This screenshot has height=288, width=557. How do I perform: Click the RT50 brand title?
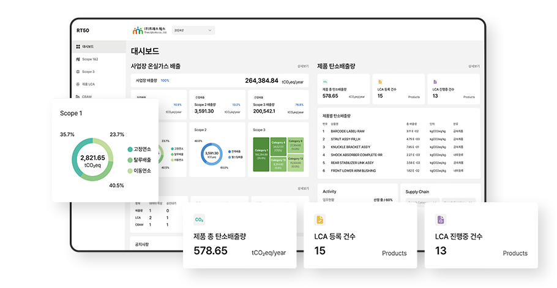pos(83,31)
